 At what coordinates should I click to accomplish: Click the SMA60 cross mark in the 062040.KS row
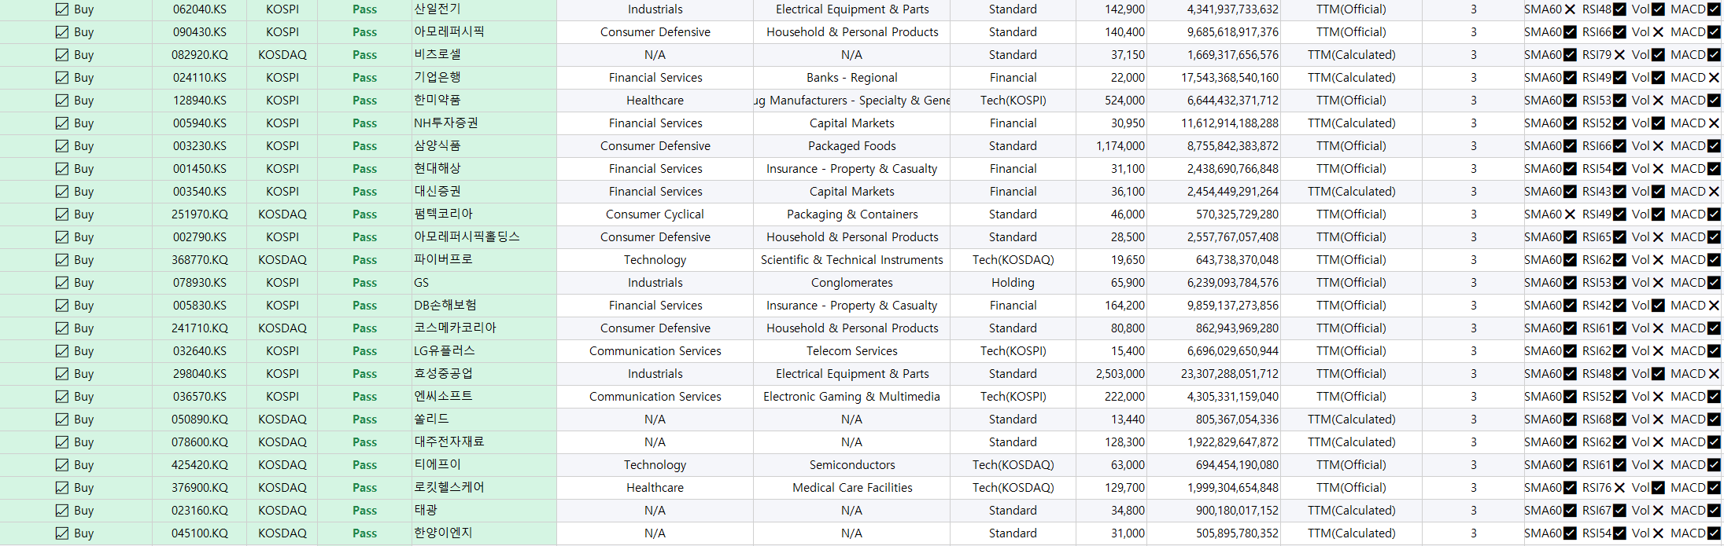tap(1570, 9)
